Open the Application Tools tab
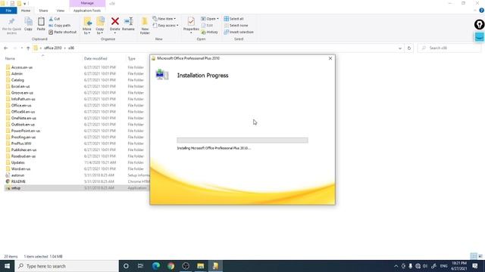This screenshot has width=485, height=272. [87, 11]
